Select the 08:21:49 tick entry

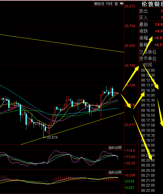[148, 180]
